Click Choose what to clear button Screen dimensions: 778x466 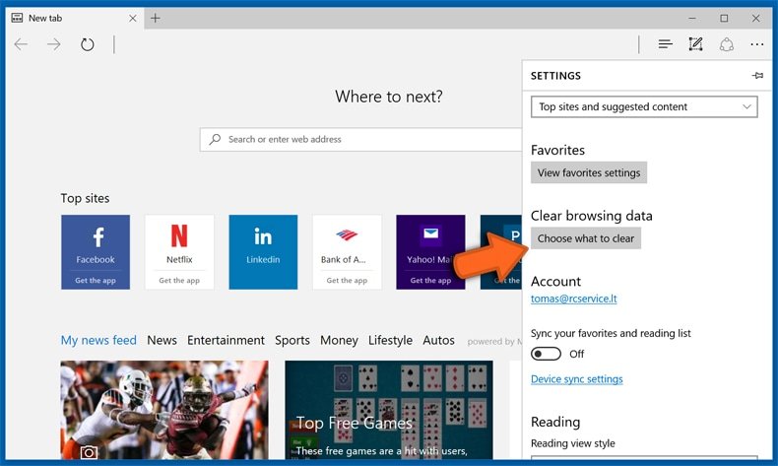(x=586, y=238)
